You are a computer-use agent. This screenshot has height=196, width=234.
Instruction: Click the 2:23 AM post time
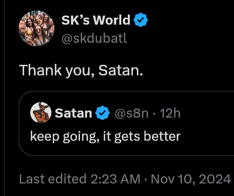click(115, 179)
